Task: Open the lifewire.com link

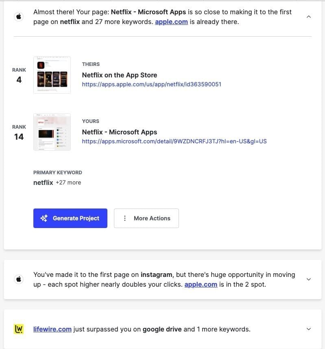Action: pyautogui.click(x=52, y=329)
